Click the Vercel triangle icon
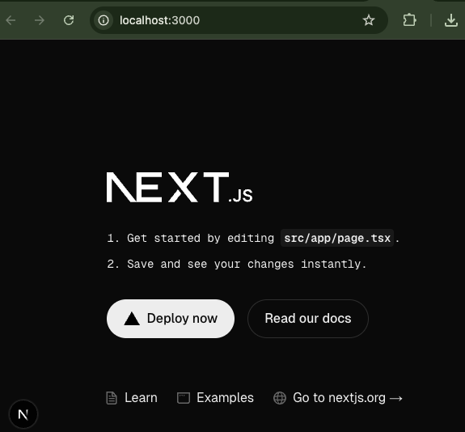The width and height of the screenshot is (465, 432). click(x=132, y=319)
